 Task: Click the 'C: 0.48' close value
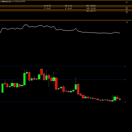(x=47, y=8)
